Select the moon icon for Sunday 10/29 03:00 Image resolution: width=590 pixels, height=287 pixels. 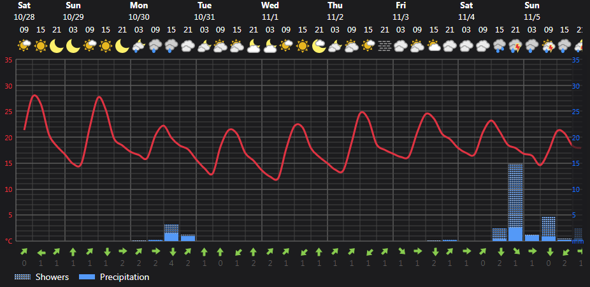coord(73,46)
